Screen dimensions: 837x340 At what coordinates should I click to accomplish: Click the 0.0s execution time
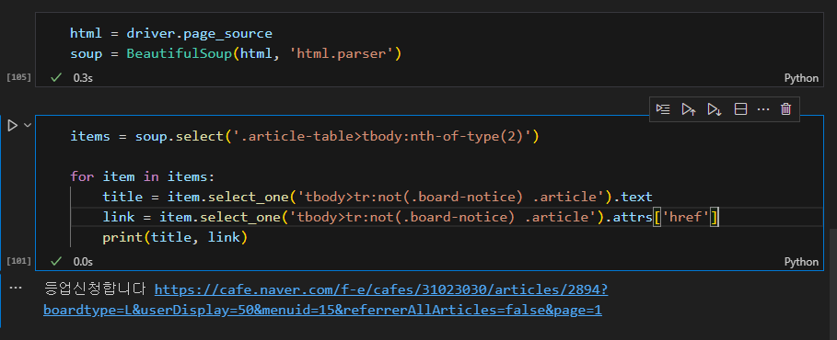83,262
